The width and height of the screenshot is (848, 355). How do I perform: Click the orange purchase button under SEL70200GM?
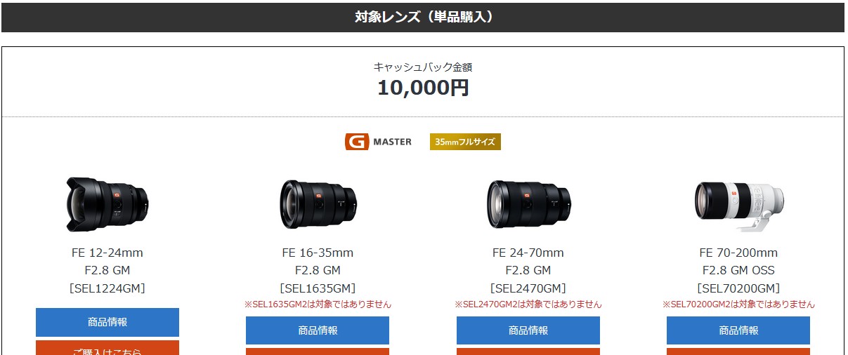(738, 351)
